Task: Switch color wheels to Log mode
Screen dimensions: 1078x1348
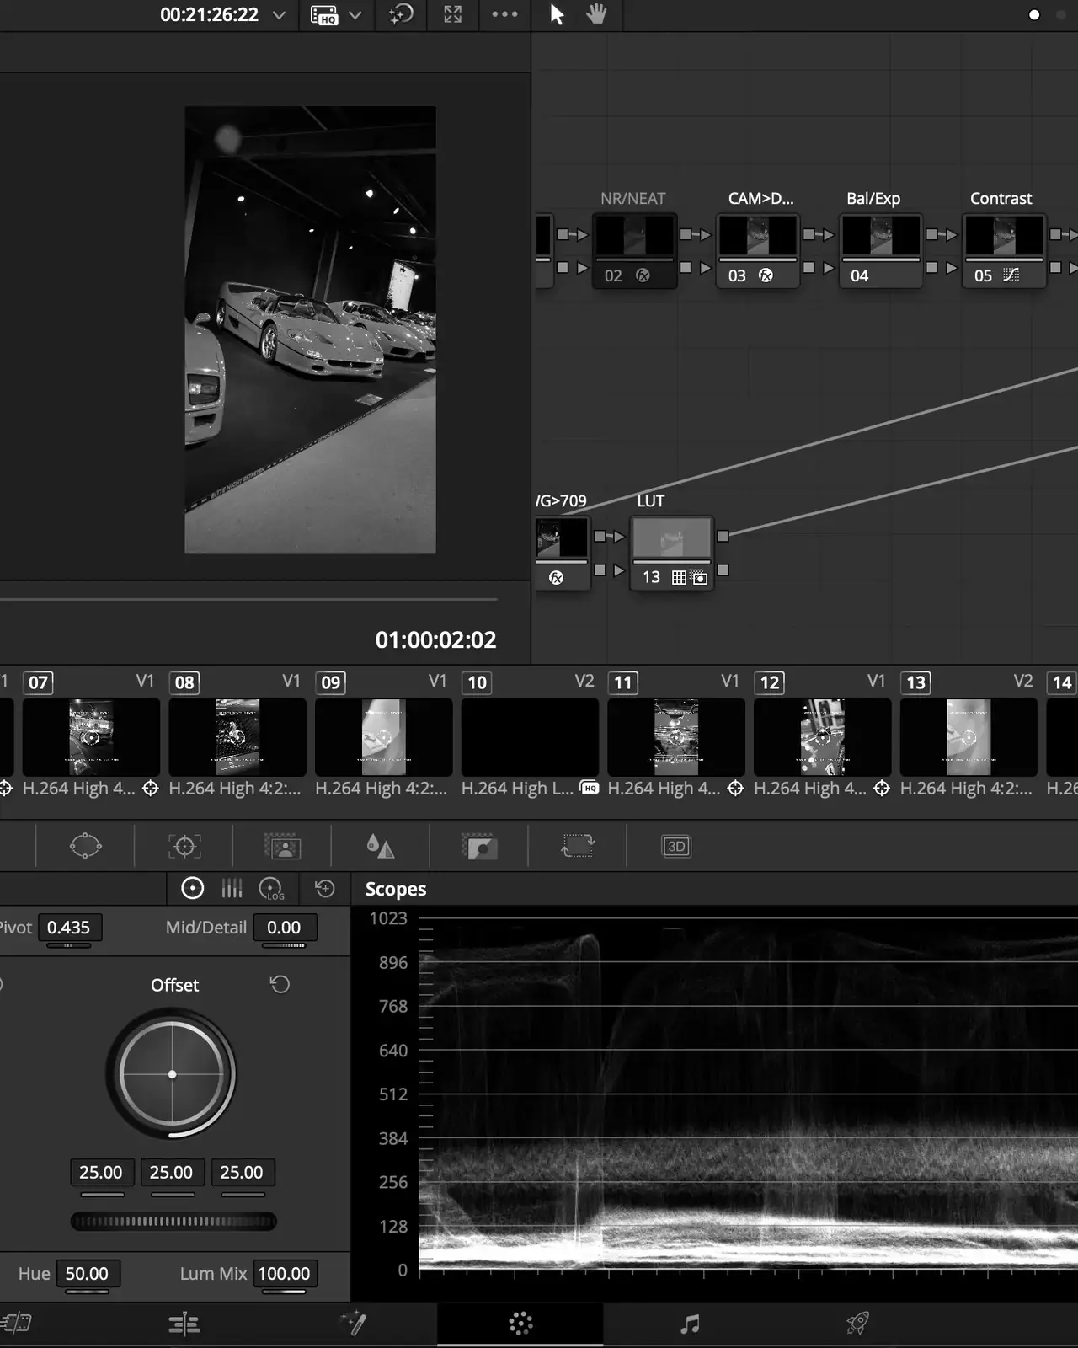Action: (x=271, y=889)
